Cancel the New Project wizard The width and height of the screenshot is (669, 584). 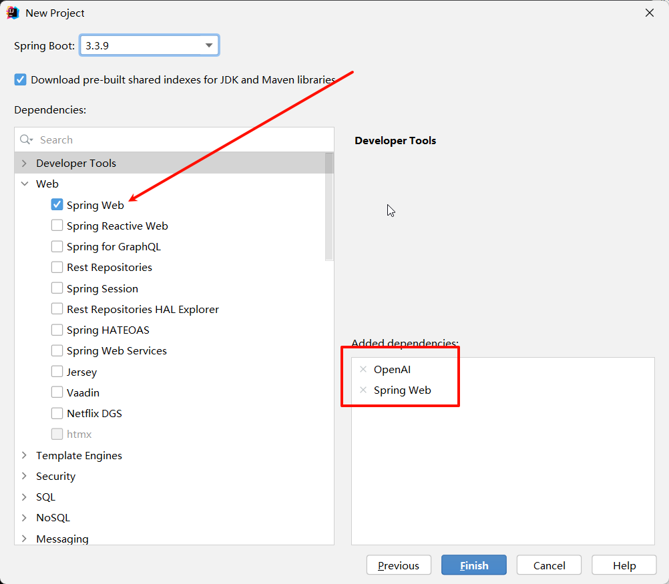(x=549, y=565)
